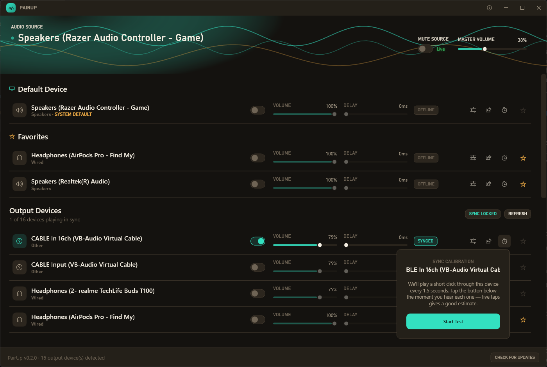Adjust the Master Volume slider
This screenshot has width=547, height=367.
(x=492, y=49)
